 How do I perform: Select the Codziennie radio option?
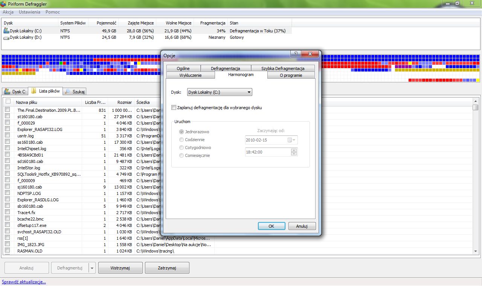(x=182, y=140)
